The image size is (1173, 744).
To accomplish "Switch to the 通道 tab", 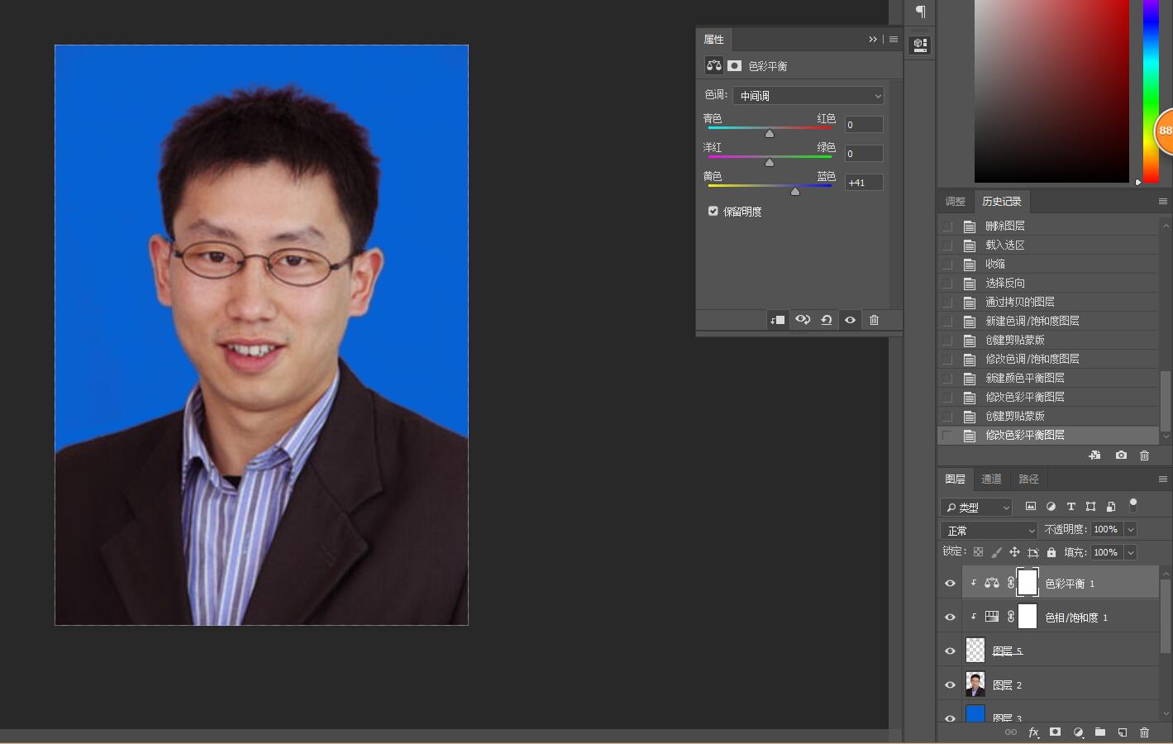I will (x=991, y=479).
